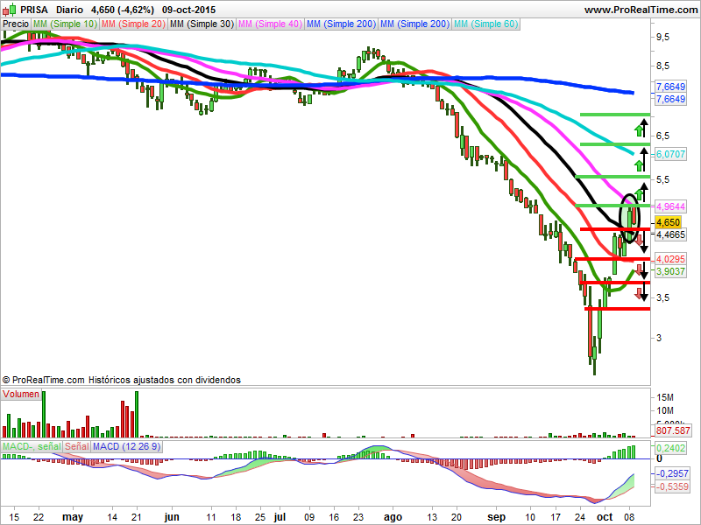Click the 08 date label on time axis
701x525 pixels.
pos(629,517)
